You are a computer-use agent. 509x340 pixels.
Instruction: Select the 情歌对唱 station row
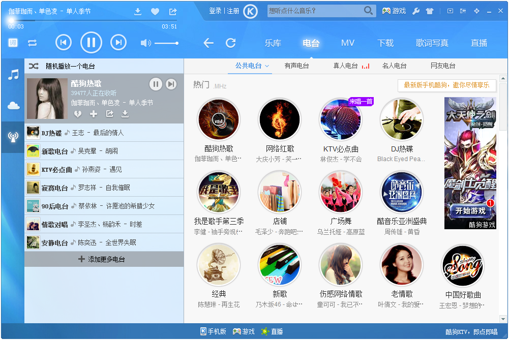pos(104,224)
